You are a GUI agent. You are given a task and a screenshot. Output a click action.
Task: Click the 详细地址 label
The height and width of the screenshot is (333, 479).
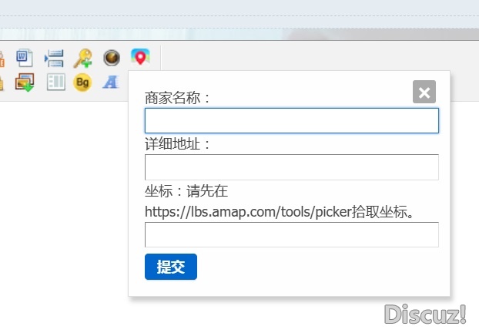point(177,144)
